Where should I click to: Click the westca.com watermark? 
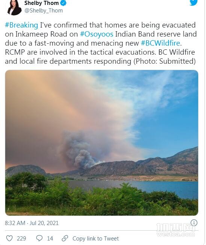(176, 230)
